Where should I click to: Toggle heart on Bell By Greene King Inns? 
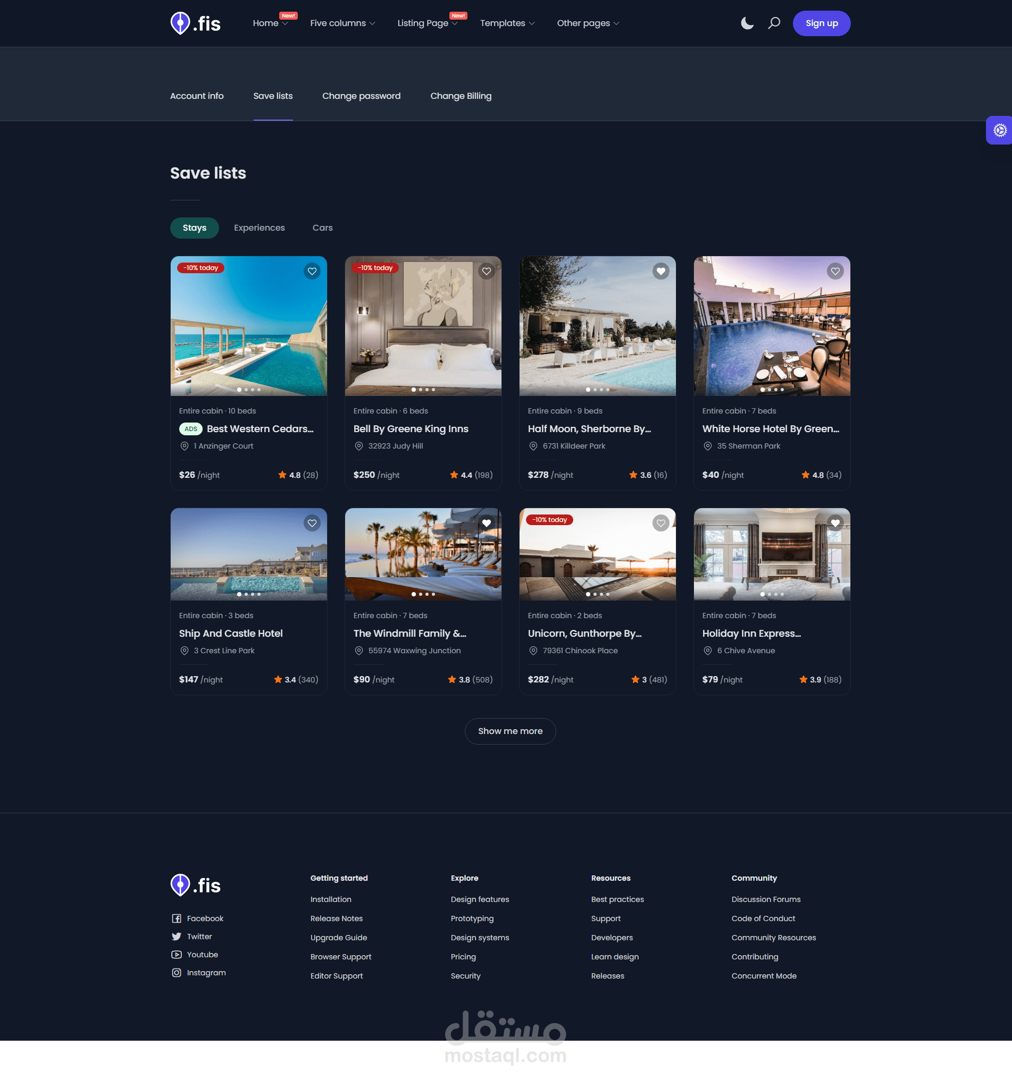[486, 271]
